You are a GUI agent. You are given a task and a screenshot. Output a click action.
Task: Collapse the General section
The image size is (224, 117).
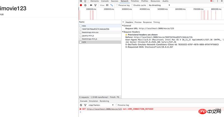point(123,25)
